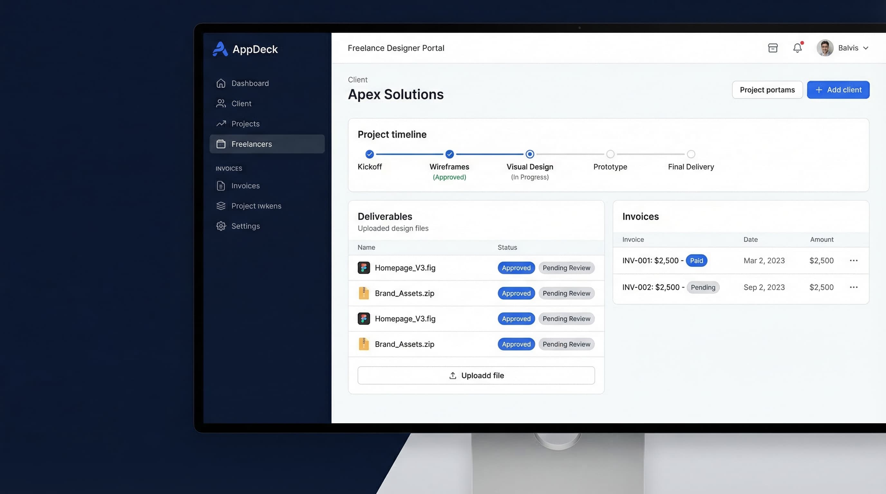Click the Add client button
886x494 pixels.
click(x=838, y=90)
